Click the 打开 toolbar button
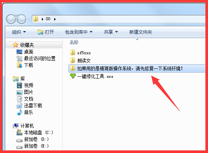Image resolution: width=208 pixels, height=153 pixels. 46,32
